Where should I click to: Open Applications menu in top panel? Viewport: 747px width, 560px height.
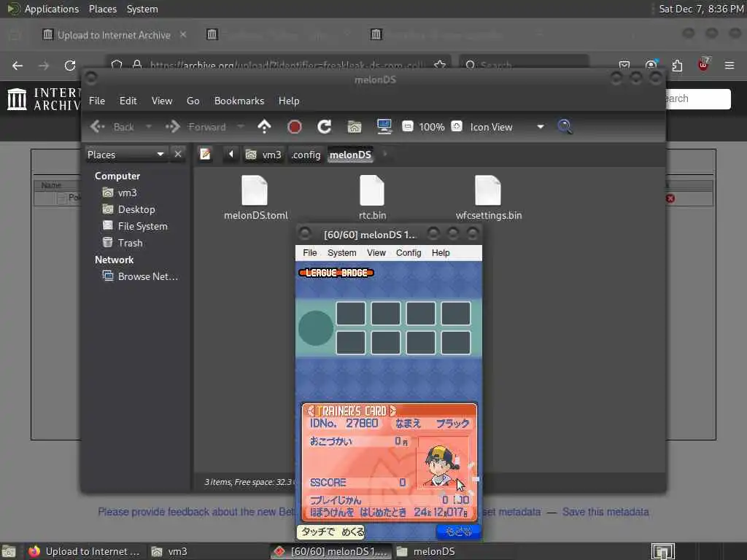(x=43, y=9)
